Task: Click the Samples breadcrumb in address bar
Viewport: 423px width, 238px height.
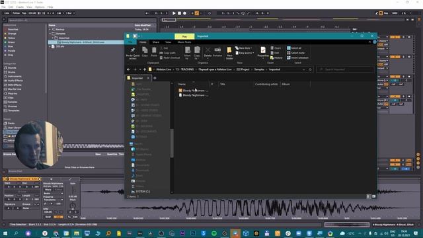Action: tap(259, 69)
